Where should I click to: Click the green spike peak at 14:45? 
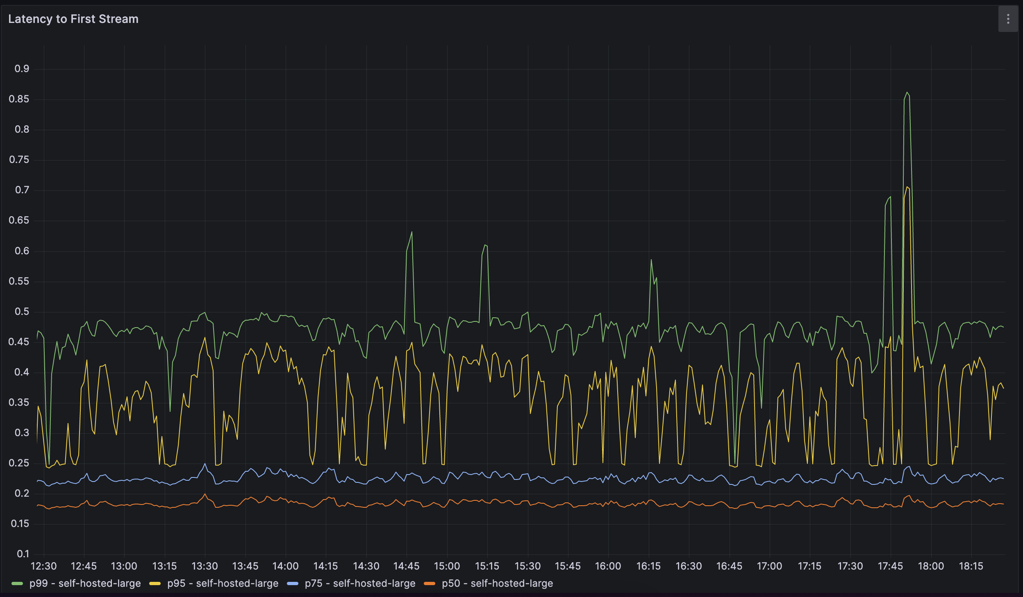(x=411, y=232)
